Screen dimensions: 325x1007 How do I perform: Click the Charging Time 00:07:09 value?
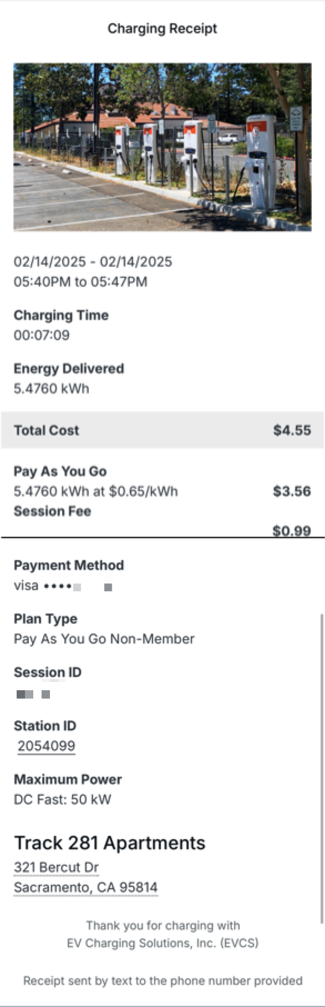click(x=42, y=335)
